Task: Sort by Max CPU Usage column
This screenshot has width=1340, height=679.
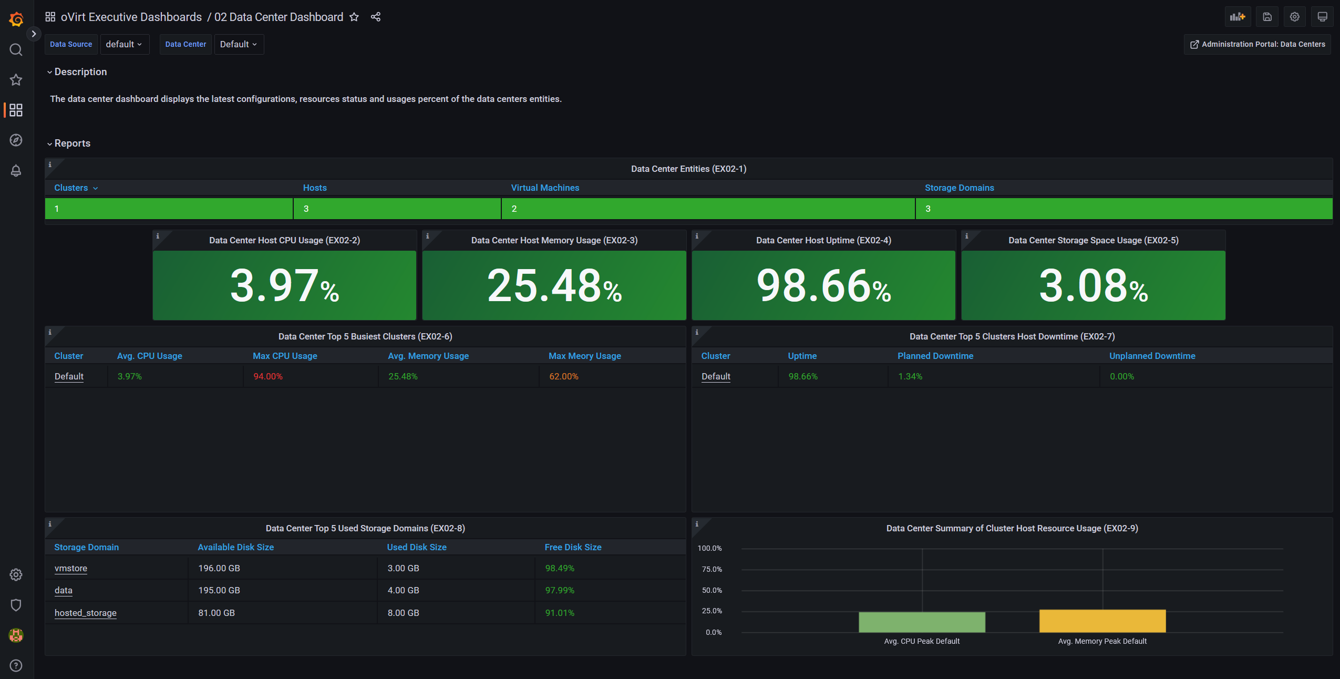Action: [x=285, y=356]
